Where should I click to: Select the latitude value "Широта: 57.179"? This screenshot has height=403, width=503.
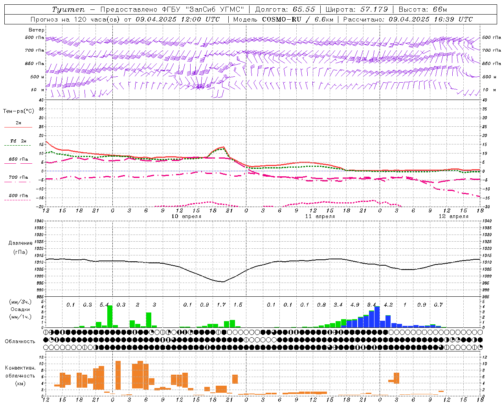point(357,9)
